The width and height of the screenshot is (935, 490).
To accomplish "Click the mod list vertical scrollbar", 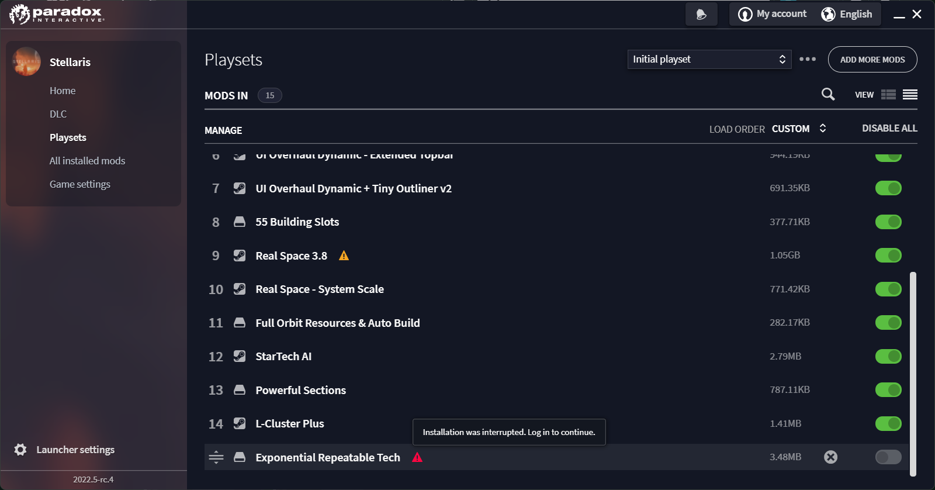I will [913, 374].
